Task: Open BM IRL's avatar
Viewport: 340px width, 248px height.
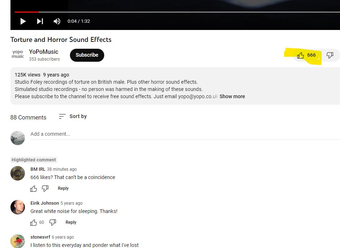Action: point(18,173)
